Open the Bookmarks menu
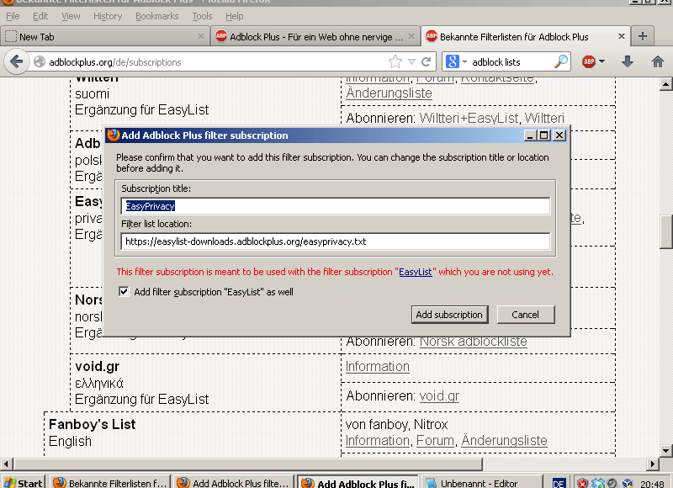 (156, 16)
